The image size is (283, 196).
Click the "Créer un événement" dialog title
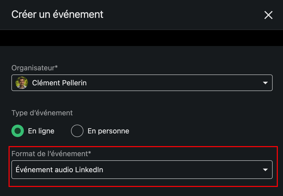click(x=57, y=14)
